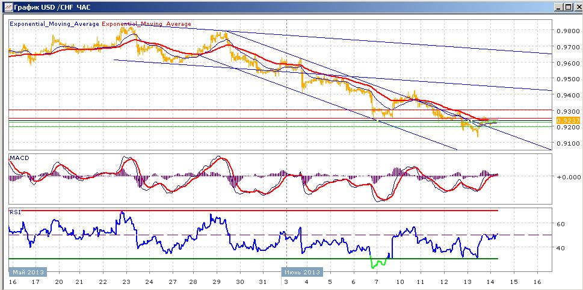Click date label 23 on the time axis
Screen dimensions: 583x290
coord(126,282)
